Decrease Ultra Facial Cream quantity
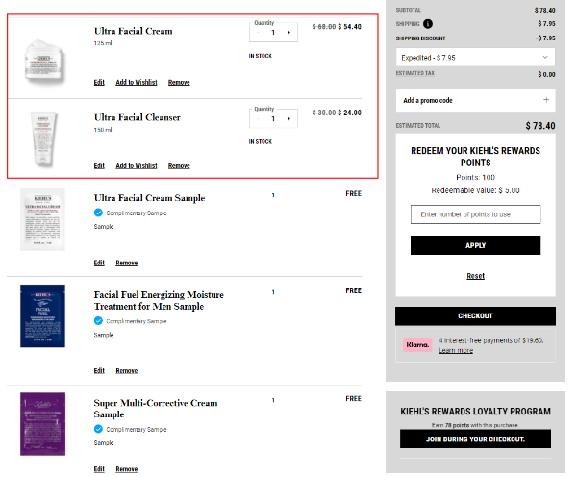Viewport: 577px width, 477px height. [258, 33]
